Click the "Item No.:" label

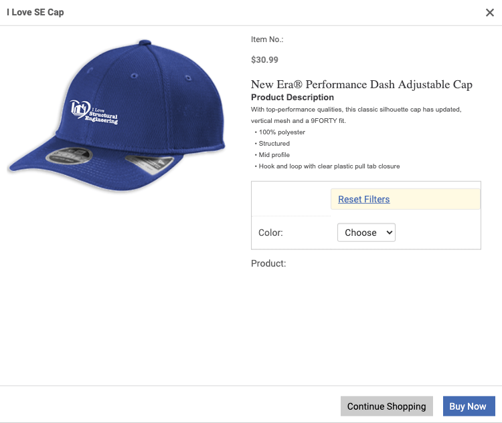click(x=267, y=39)
